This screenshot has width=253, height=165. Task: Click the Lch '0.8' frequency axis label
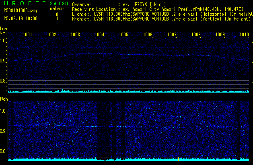click(x=3, y=81)
